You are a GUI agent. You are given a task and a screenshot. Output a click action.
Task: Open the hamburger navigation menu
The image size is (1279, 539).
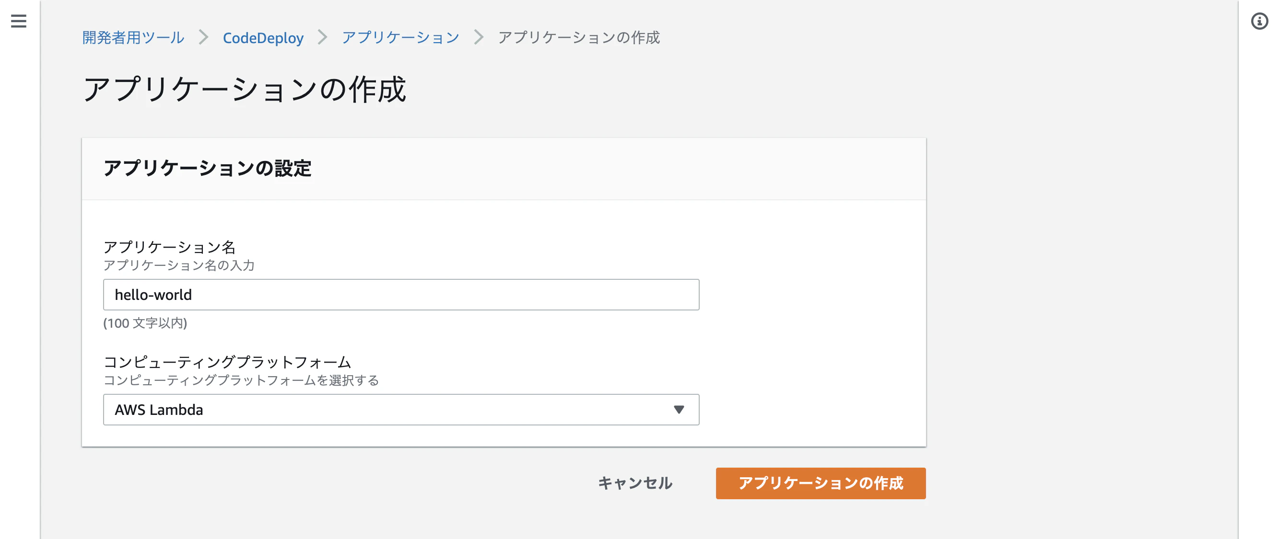(18, 21)
